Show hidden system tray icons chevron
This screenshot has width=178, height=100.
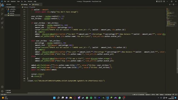[158, 98]
